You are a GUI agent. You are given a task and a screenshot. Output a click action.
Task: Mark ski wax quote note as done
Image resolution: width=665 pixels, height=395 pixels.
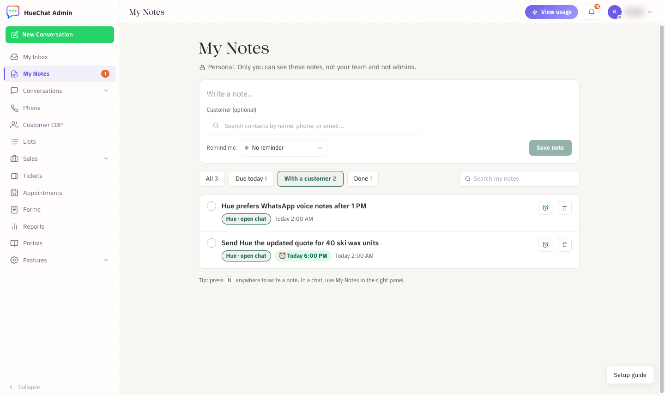[x=212, y=243]
